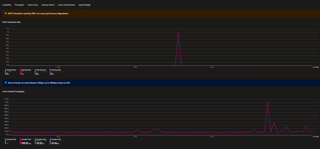This screenshot has height=149, width=320.
Task: Click the blue SNAT legend color bar
Action: coord(5,72)
